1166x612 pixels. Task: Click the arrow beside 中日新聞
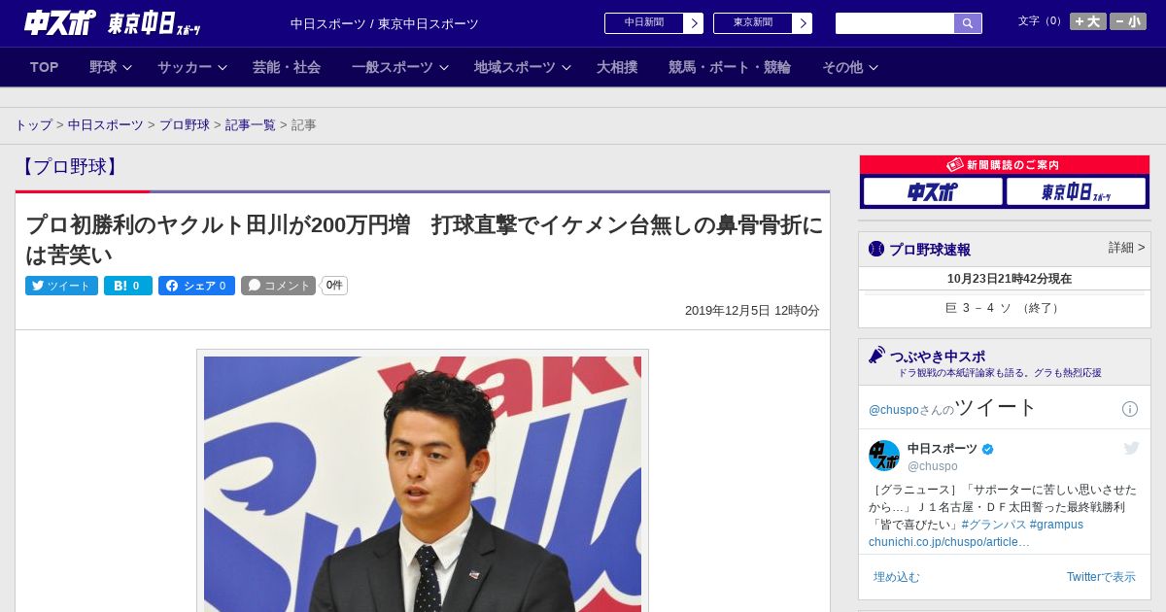pyautogui.click(x=694, y=23)
